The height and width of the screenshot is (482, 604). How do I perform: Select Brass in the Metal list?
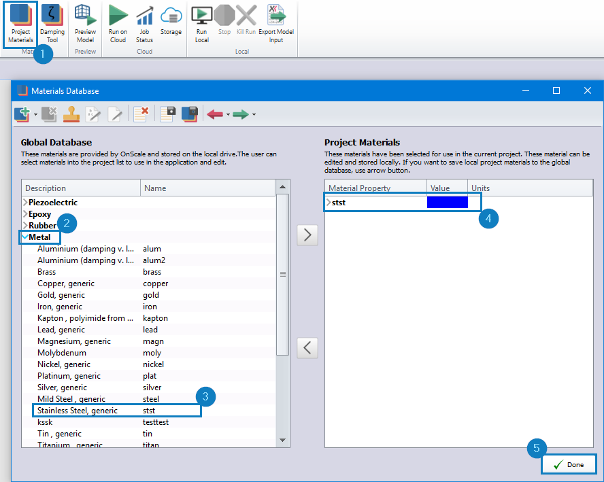point(149,272)
